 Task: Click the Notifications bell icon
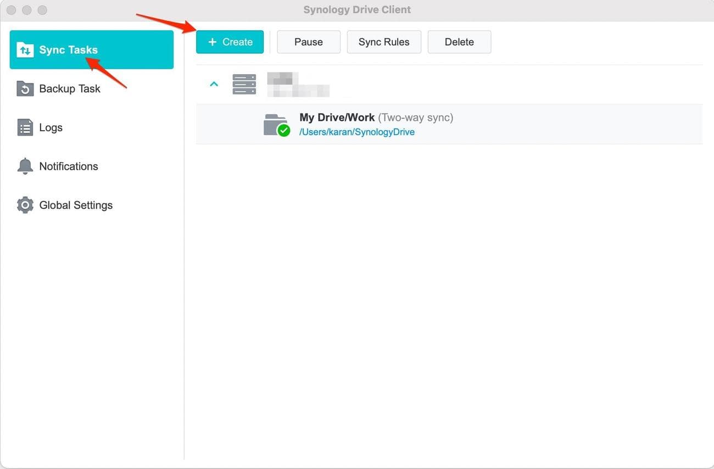(x=25, y=166)
